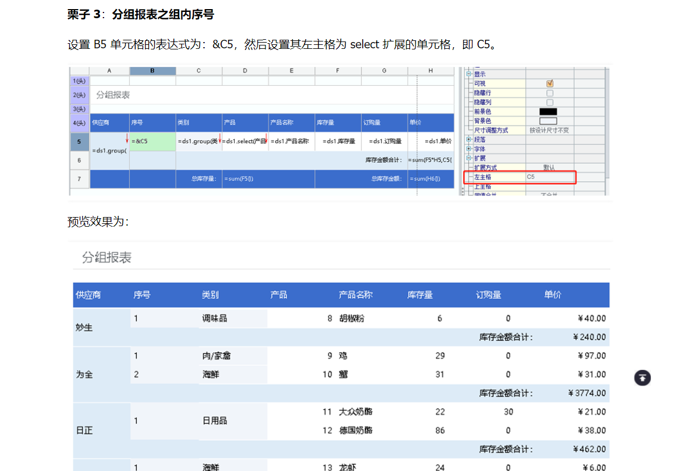
Task: Select column H header in designer
Action: pyautogui.click(x=431, y=70)
